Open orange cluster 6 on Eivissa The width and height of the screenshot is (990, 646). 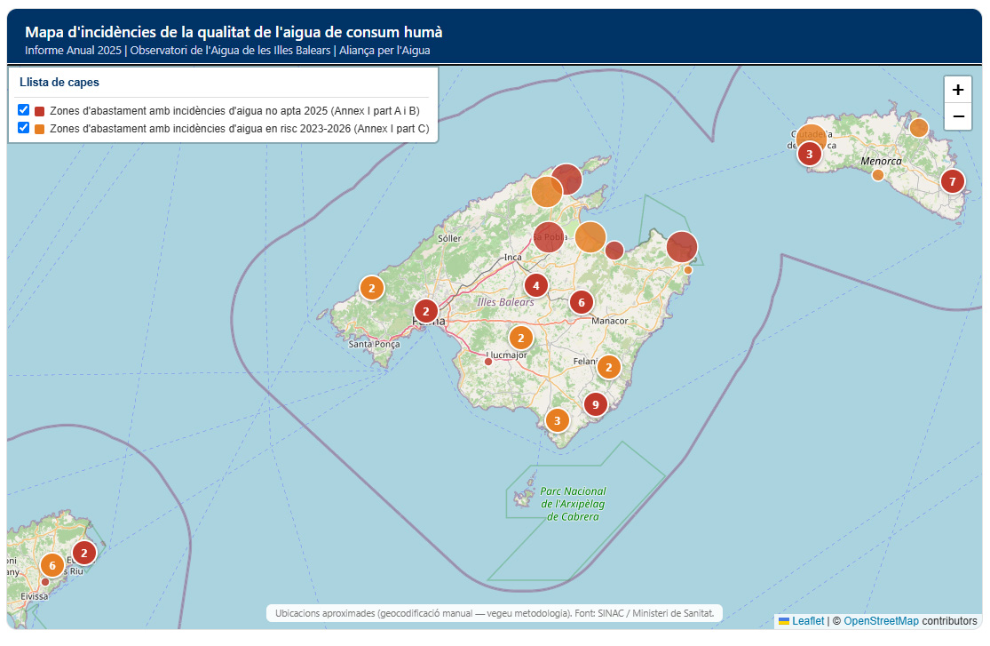pos(52,566)
